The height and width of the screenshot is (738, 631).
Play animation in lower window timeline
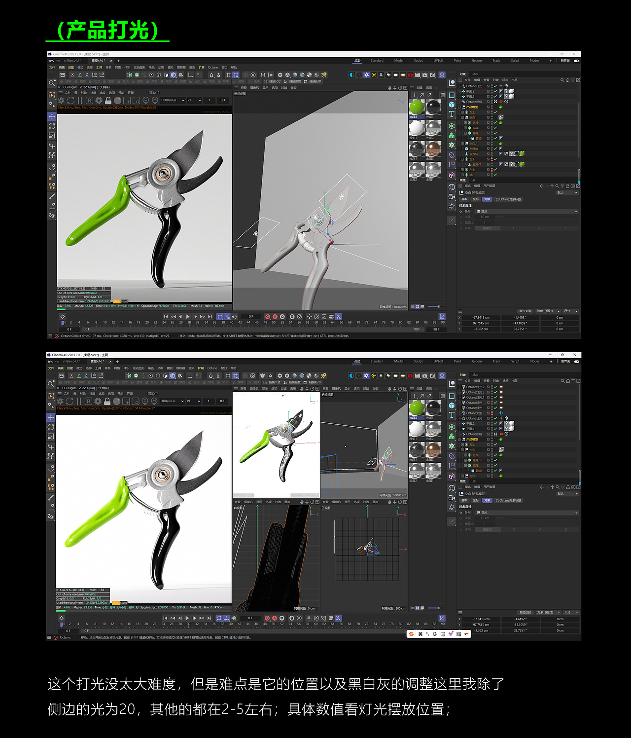[x=187, y=618]
